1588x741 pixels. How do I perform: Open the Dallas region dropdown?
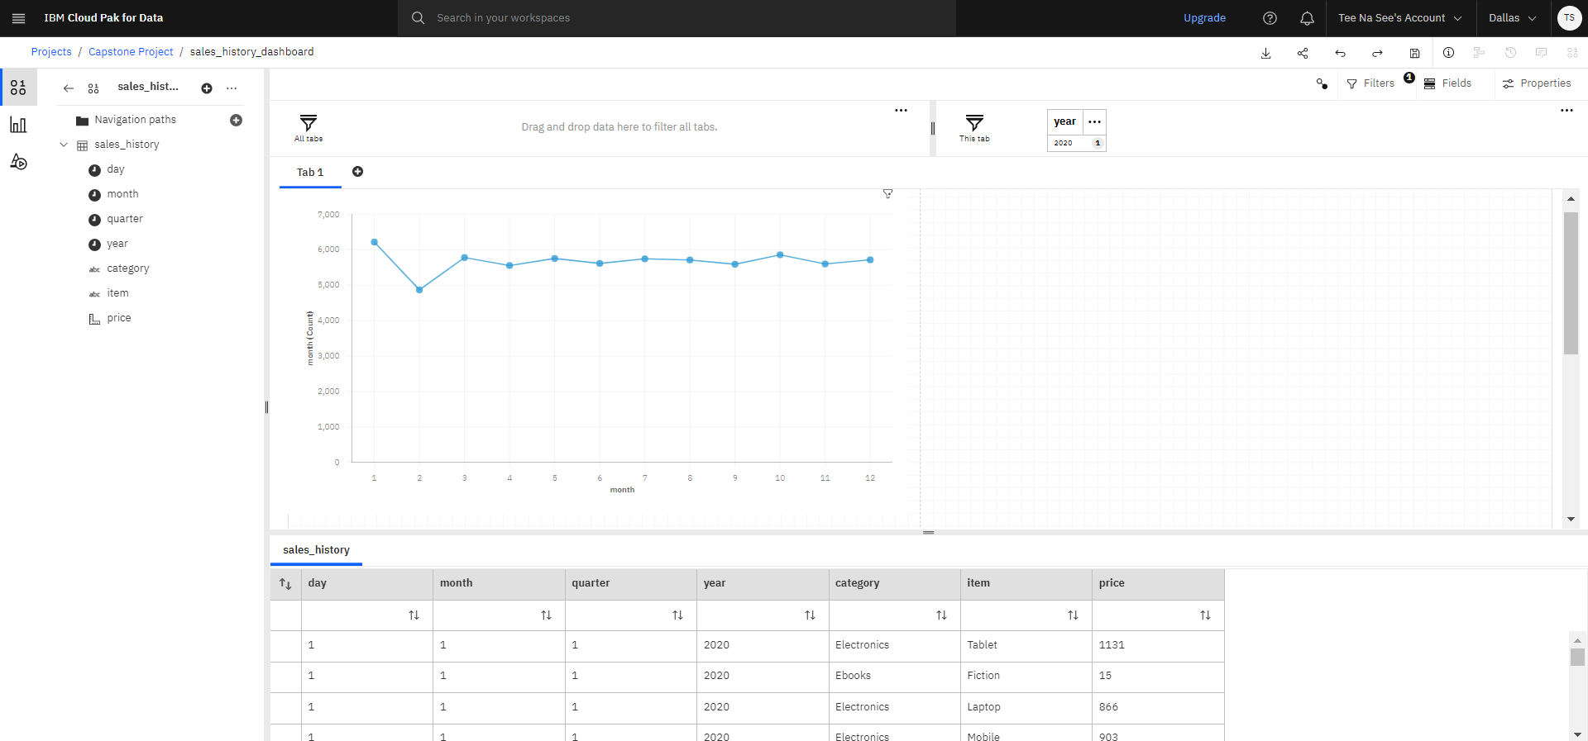click(x=1512, y=18)
